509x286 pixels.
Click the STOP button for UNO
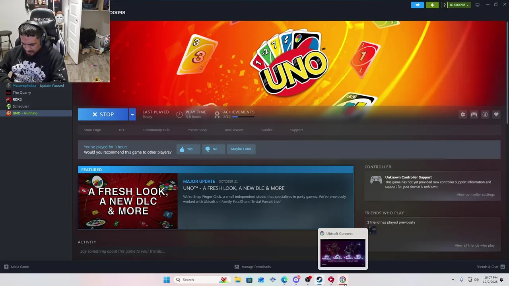(103, 114)
